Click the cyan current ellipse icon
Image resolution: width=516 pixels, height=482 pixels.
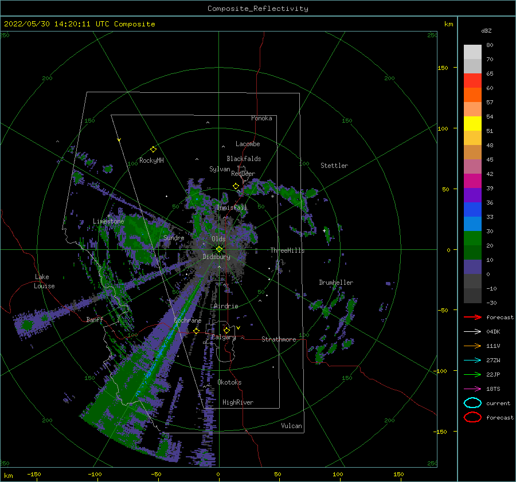click(472, 403)
